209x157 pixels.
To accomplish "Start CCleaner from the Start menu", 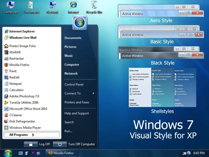I will (16, 115).
